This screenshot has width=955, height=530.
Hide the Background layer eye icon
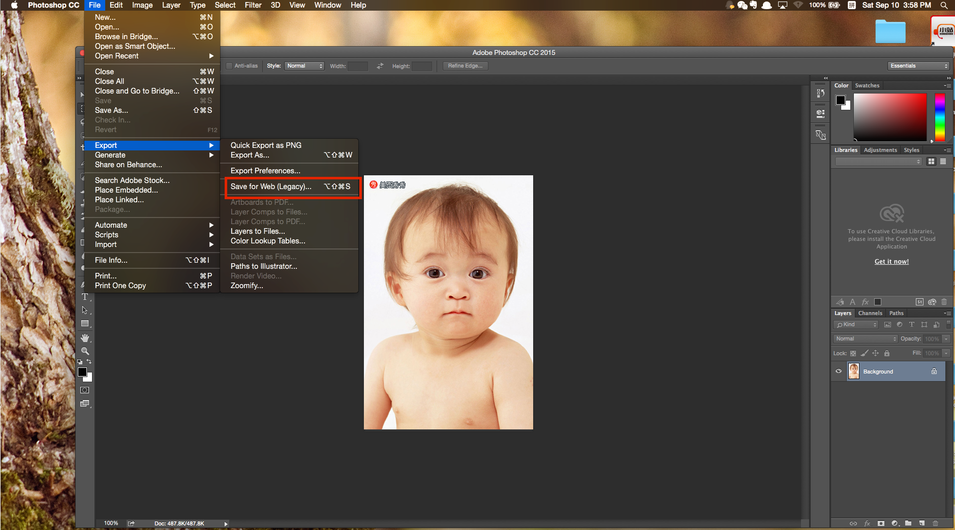coord(839,371)
